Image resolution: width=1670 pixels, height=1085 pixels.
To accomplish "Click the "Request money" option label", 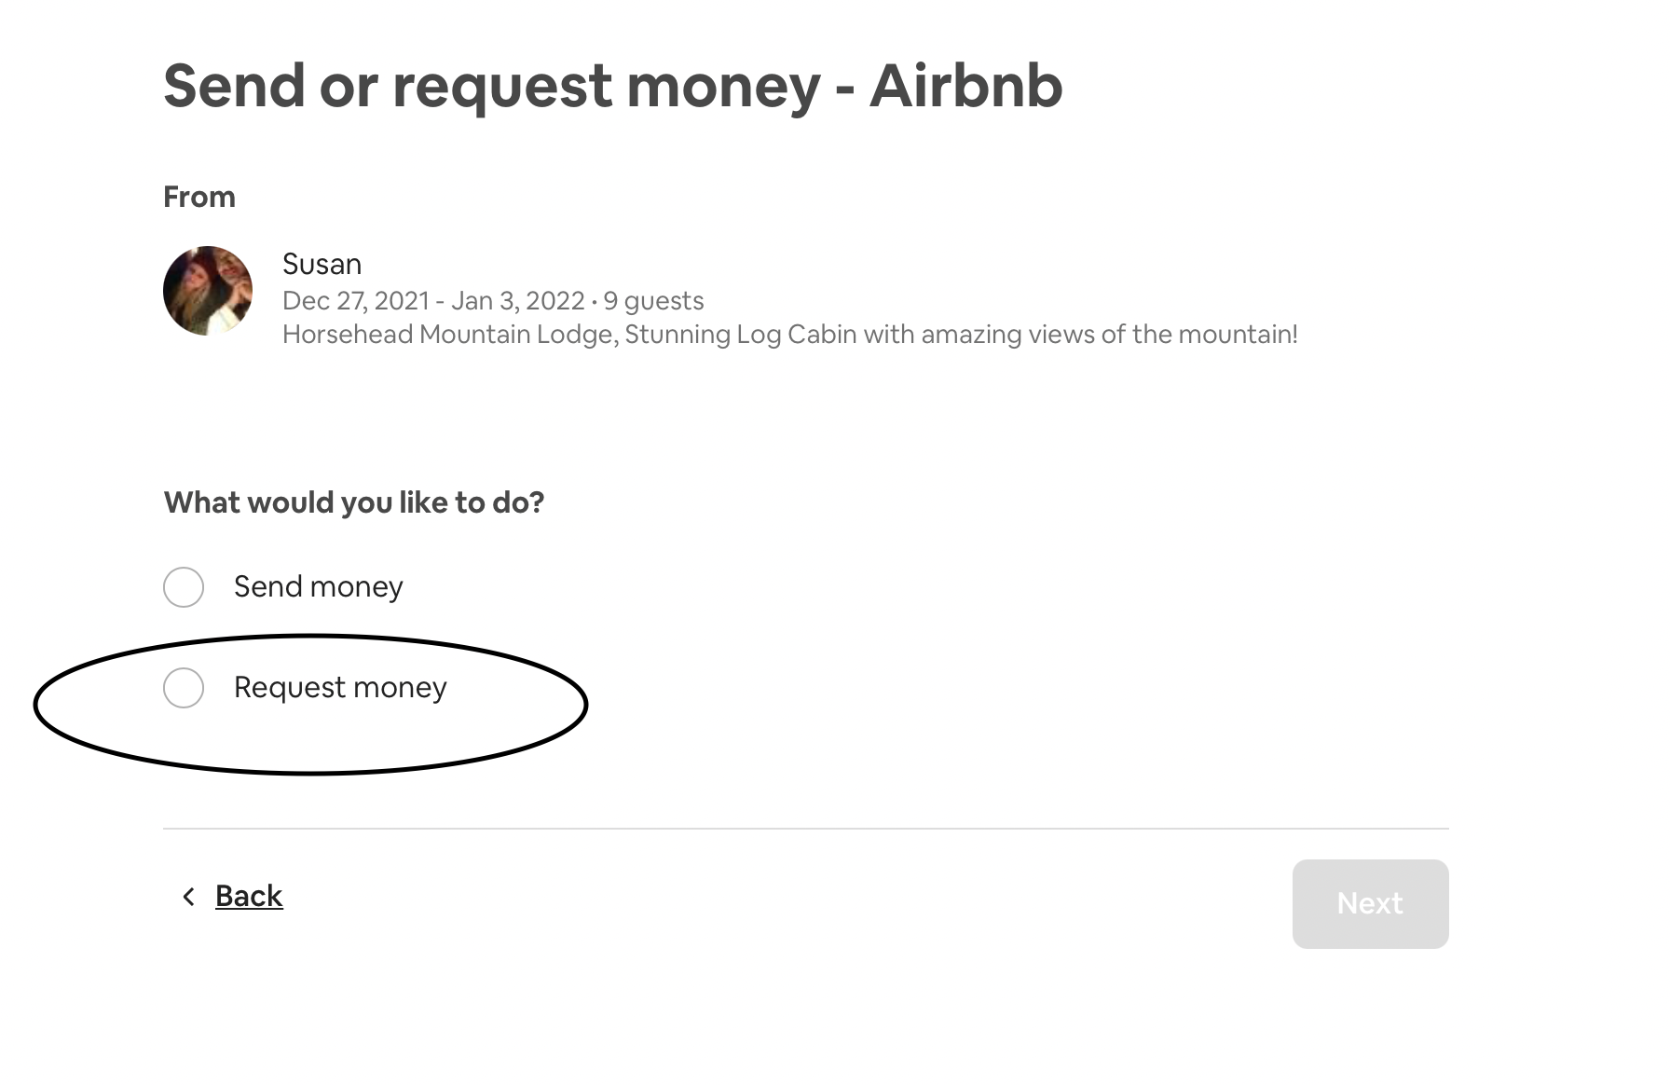I will pyautogui.click(x=340, y=687).
